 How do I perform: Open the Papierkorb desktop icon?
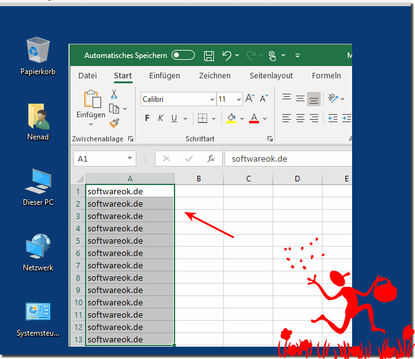38,56
